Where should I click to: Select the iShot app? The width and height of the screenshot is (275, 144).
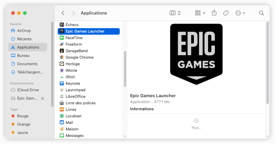89,77
